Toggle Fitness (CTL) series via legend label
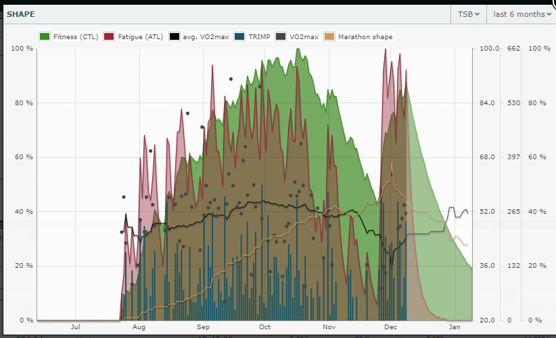The width and height of the screenshot is (556, 338). [x=76, y=37]
